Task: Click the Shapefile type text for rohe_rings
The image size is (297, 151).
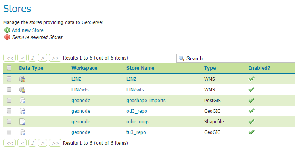Action: pos(214,122)
